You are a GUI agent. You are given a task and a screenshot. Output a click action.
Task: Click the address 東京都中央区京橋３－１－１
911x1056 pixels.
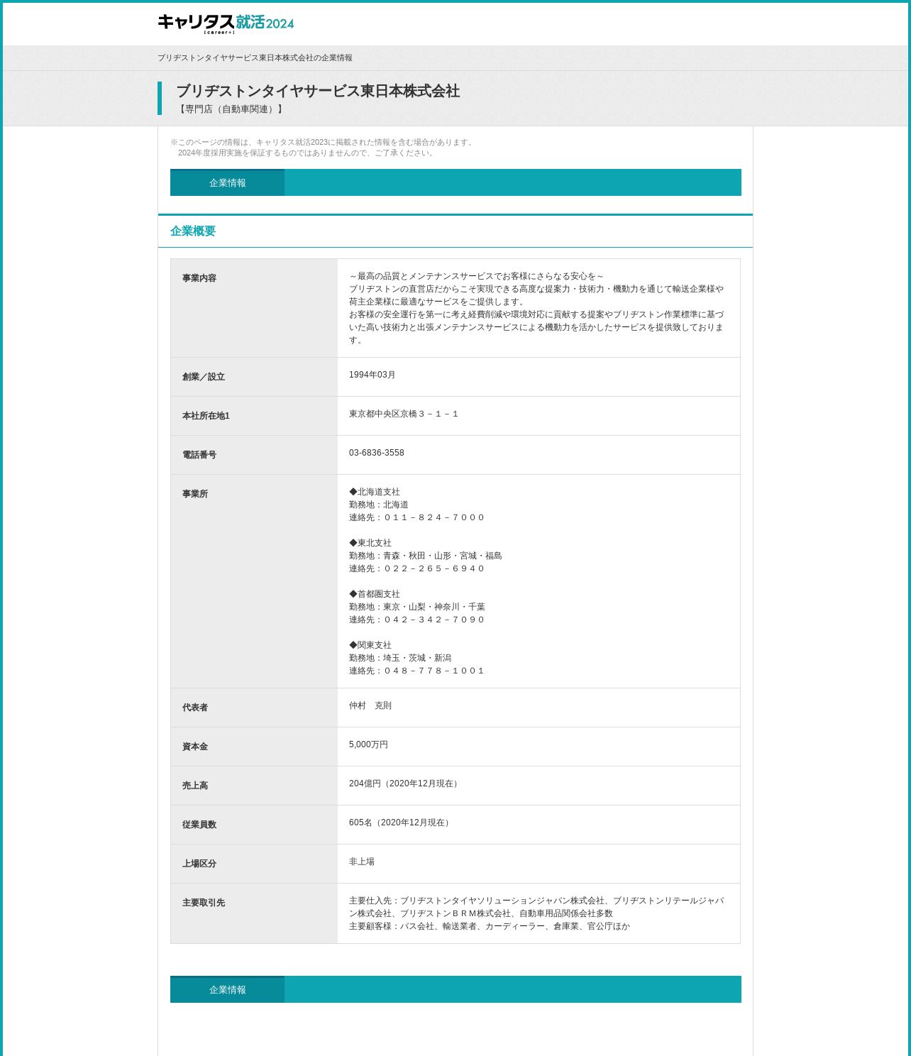404,414
